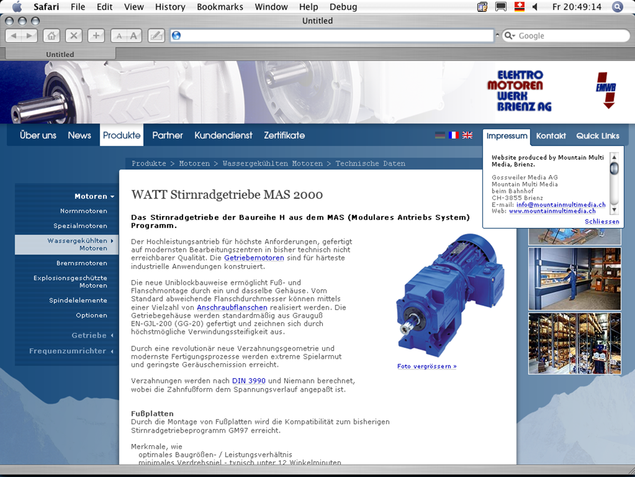Viewport: 635px width, 477px height.
Task: Open Optionen in the sidebar
Action: (91, 315)
